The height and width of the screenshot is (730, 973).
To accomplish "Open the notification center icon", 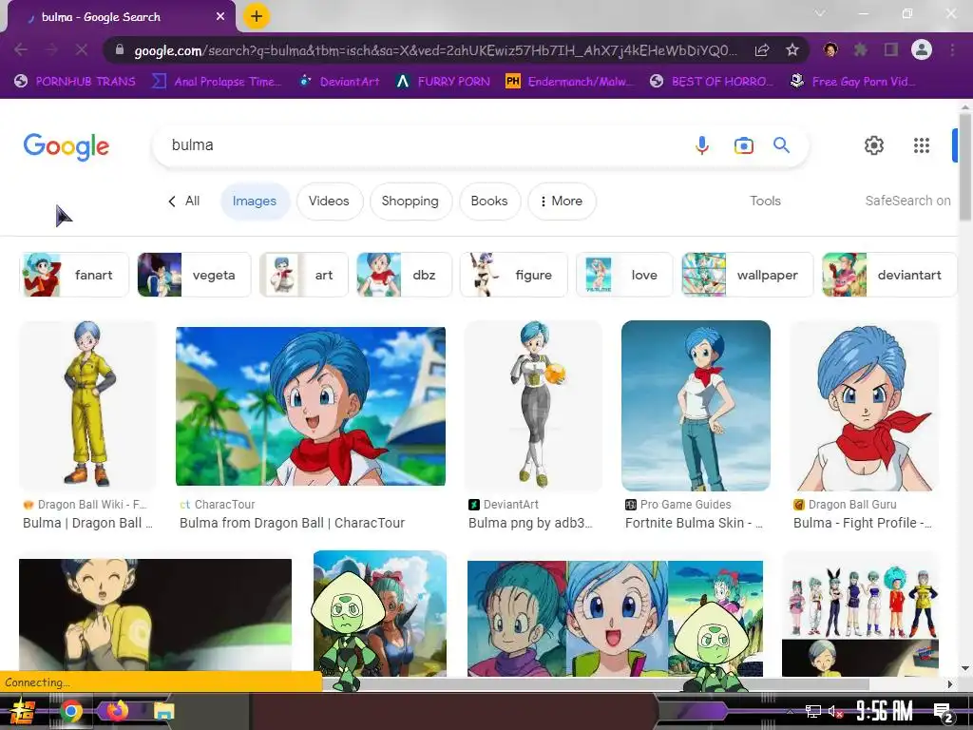I will (944, 713).
